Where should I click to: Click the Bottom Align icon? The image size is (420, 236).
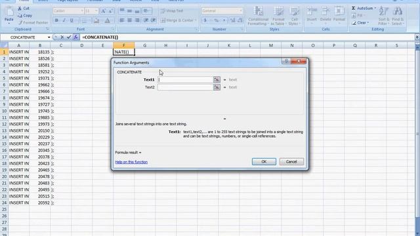137,11
